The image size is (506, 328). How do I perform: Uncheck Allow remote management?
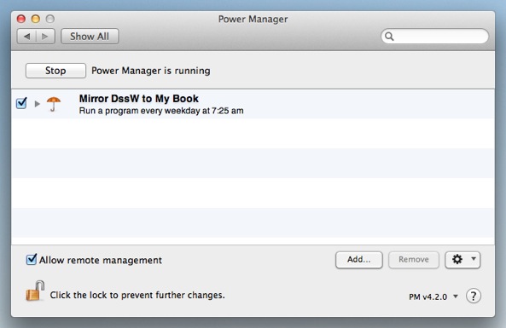tap(32, 259)
